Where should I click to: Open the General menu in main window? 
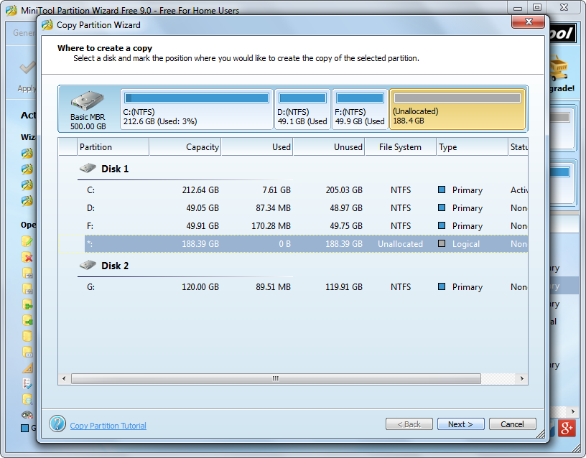(x=24, y=33)
